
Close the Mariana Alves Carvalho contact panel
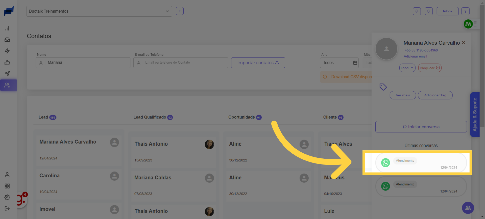464,43
